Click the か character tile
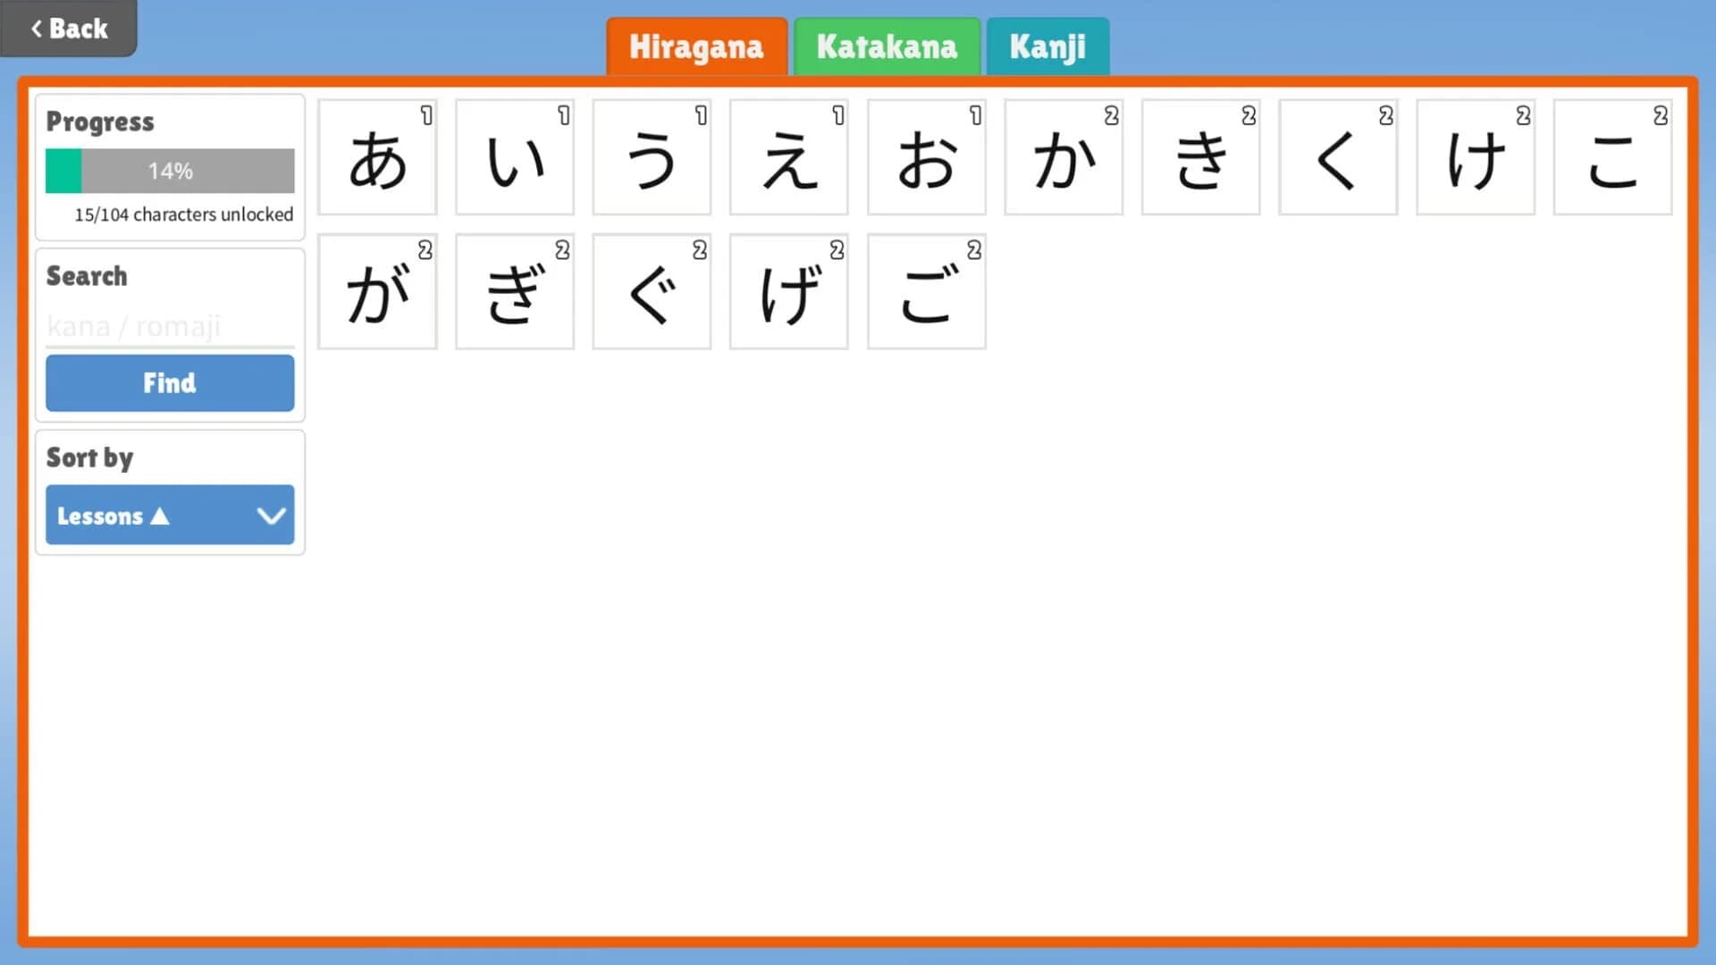1716x965 pixels. [x=1064, y=157]
